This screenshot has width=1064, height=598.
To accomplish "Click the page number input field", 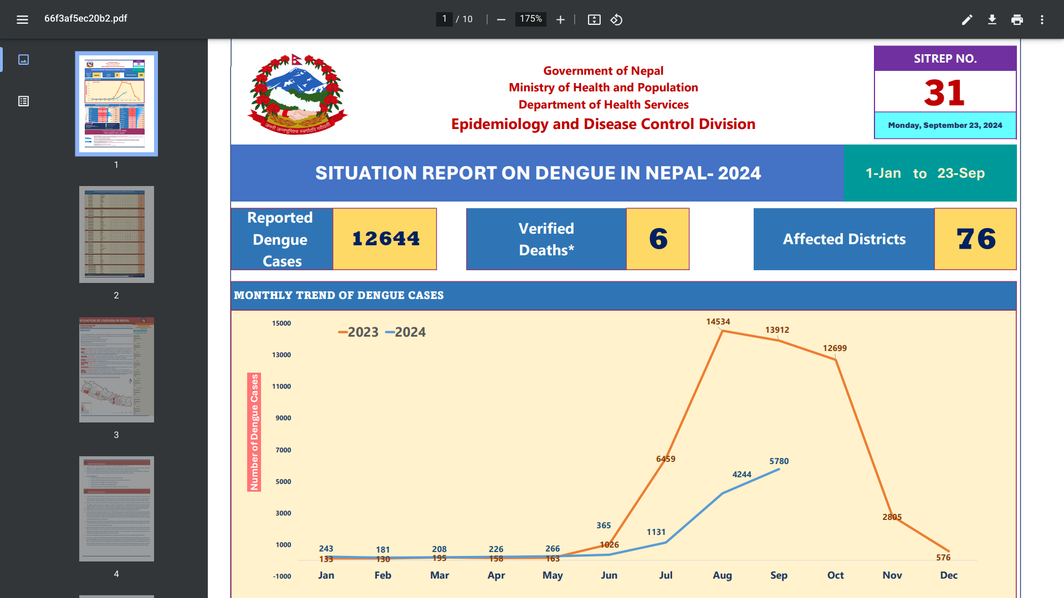I will [x=444, y=19].
